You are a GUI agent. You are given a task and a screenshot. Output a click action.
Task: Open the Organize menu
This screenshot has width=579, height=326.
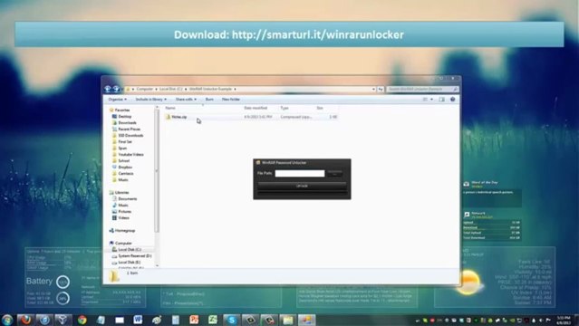pos(118,100)
